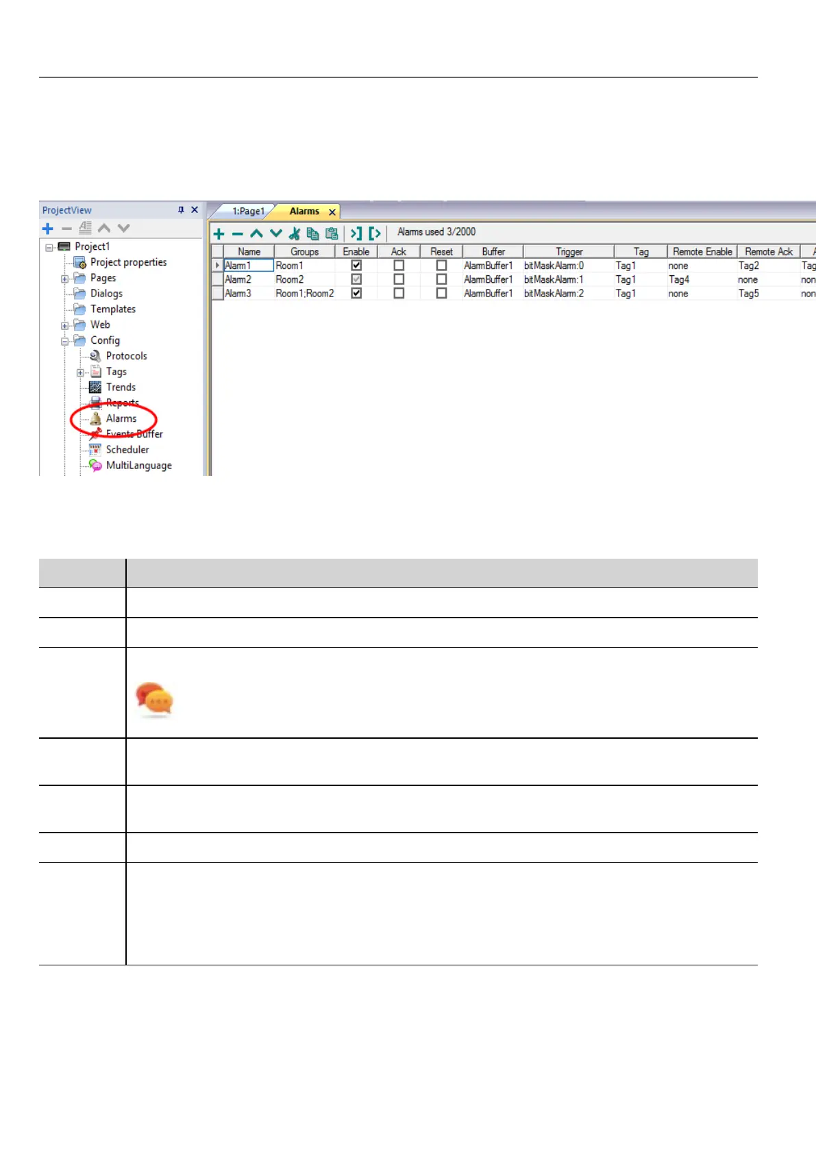Click the ProjectView move up arrow
Image resolution: width=816 pixels, height=1153 pixels.
pos(104,228)
